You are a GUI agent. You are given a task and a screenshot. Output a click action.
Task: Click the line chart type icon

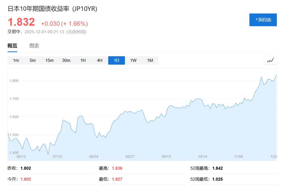point(270,60)
